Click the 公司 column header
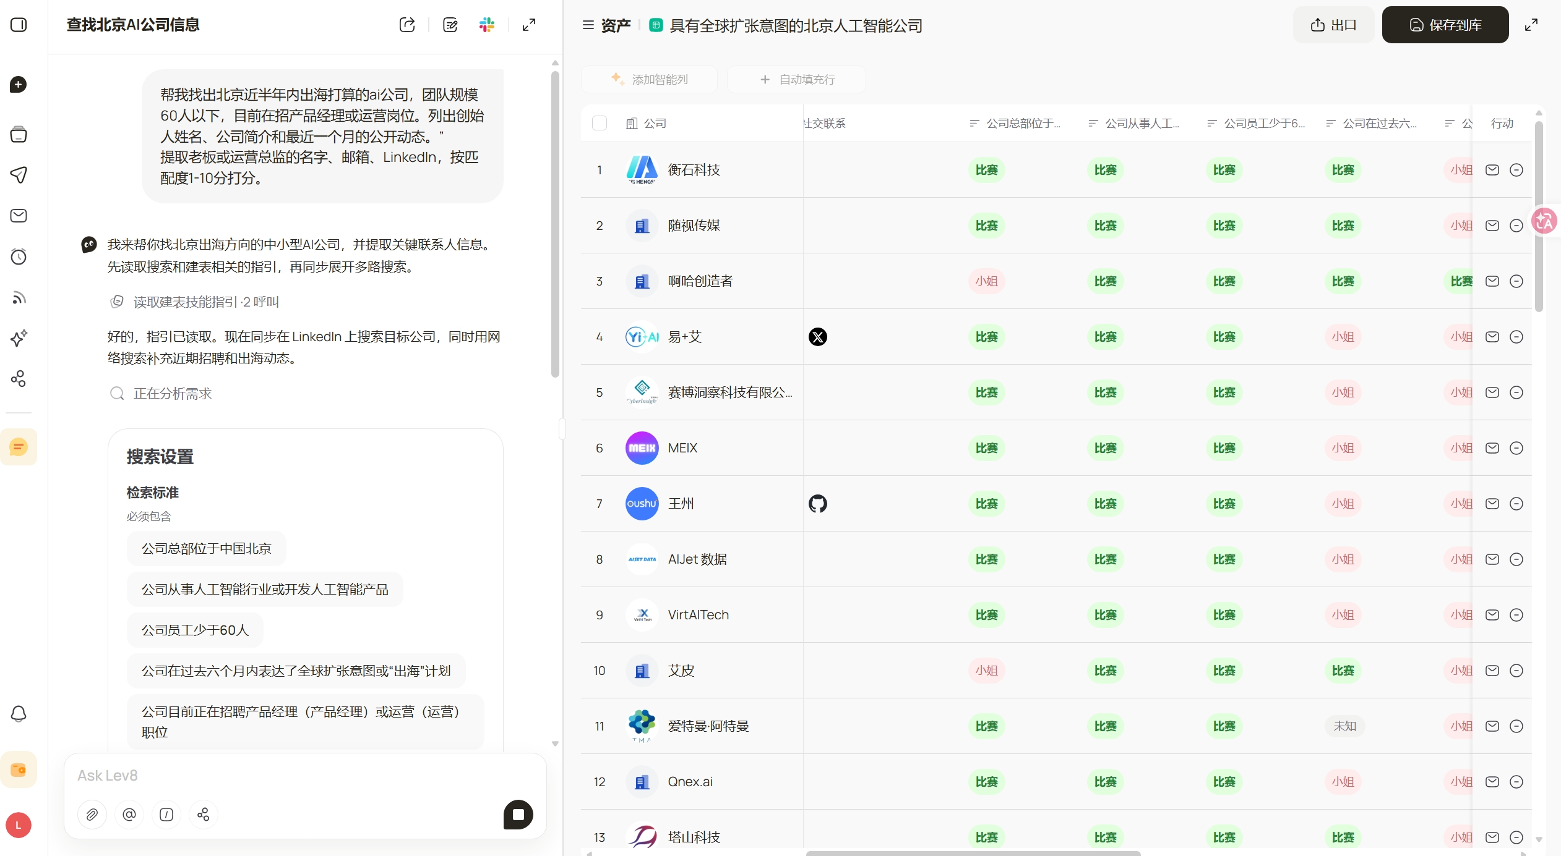 point(647,123)
